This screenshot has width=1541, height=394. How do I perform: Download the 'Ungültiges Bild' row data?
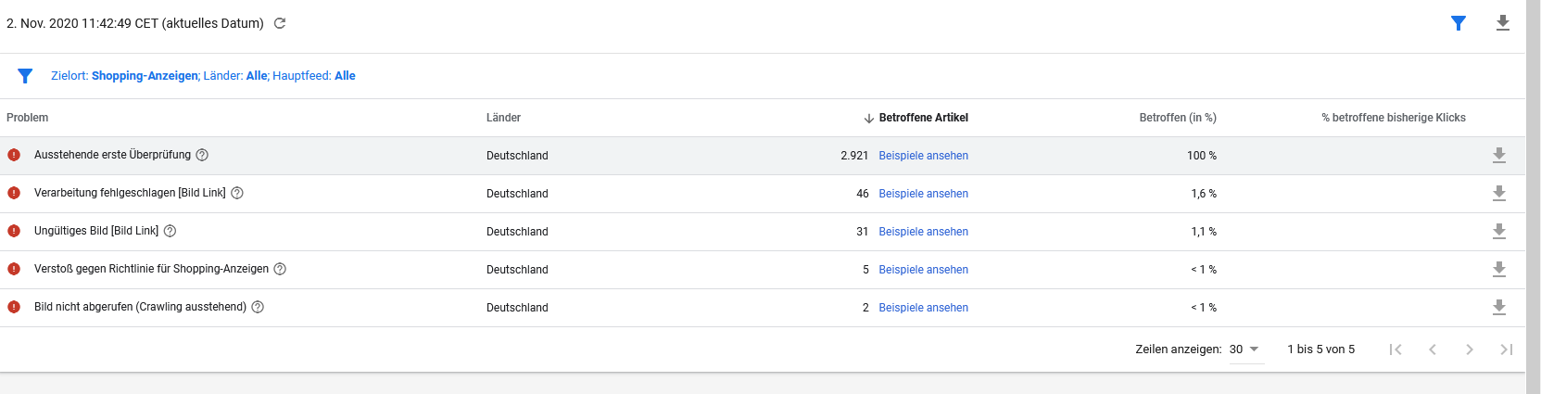(x=1498, y=232)
